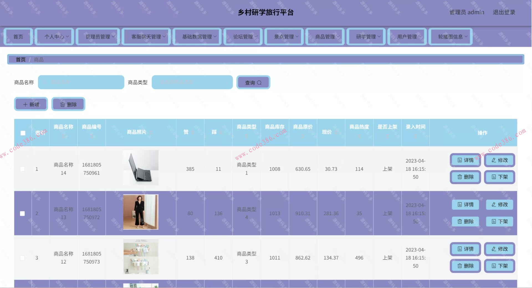Open the black suit photo of 商品名称13

coord(141,212)
